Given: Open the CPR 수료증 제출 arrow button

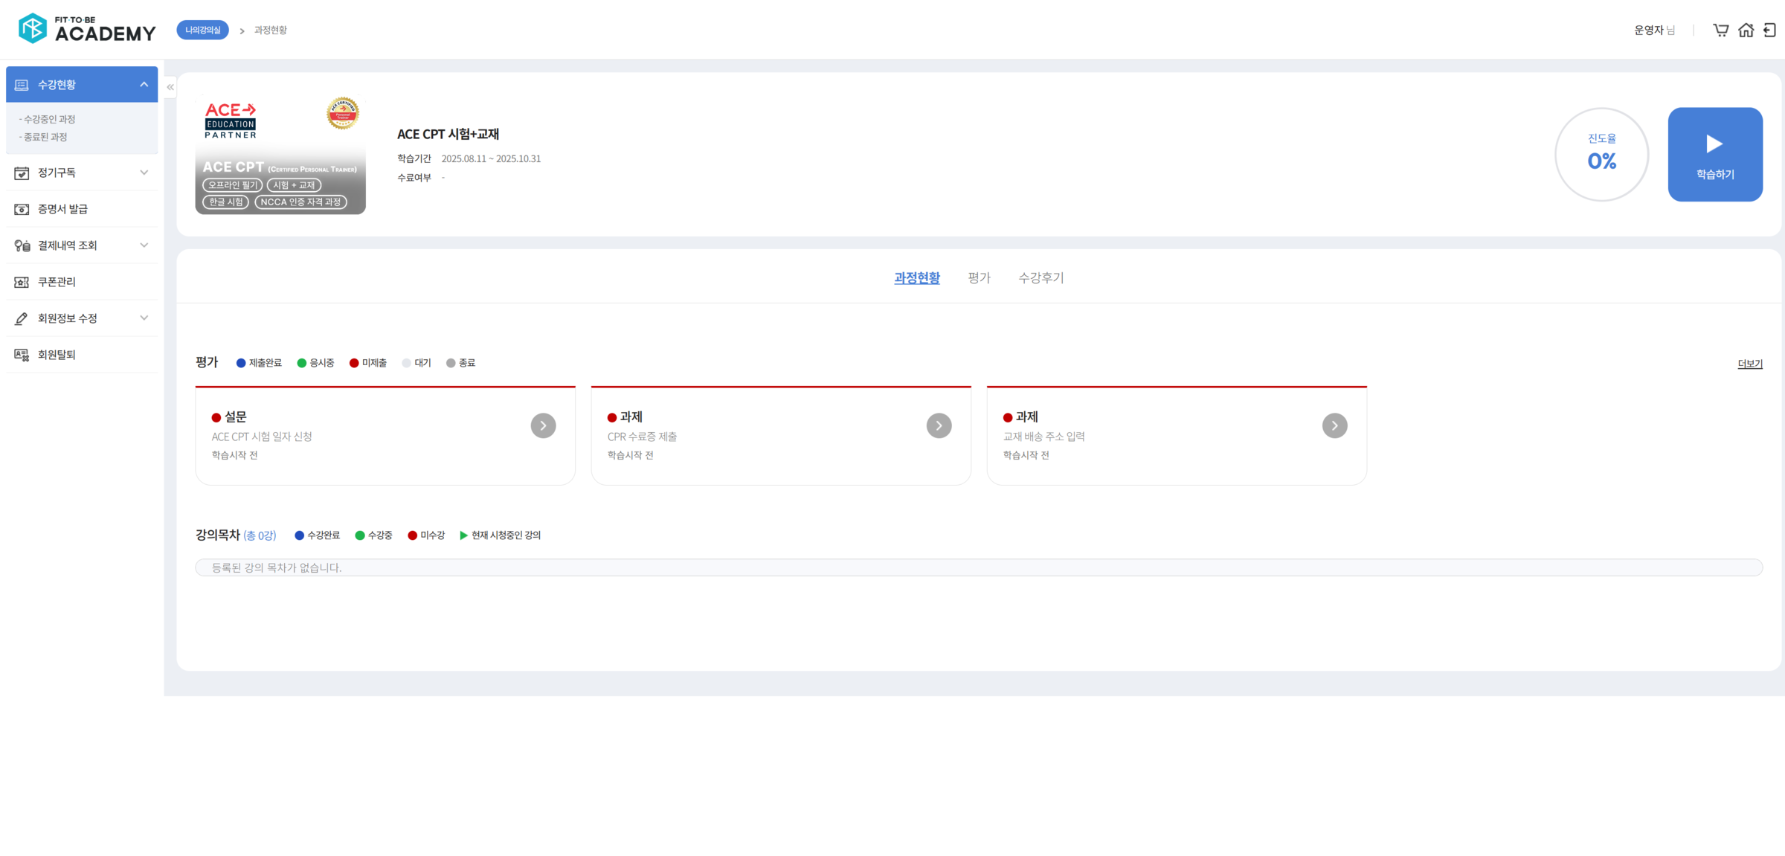Looking at the screenshot, I should [x=939, y=425].
